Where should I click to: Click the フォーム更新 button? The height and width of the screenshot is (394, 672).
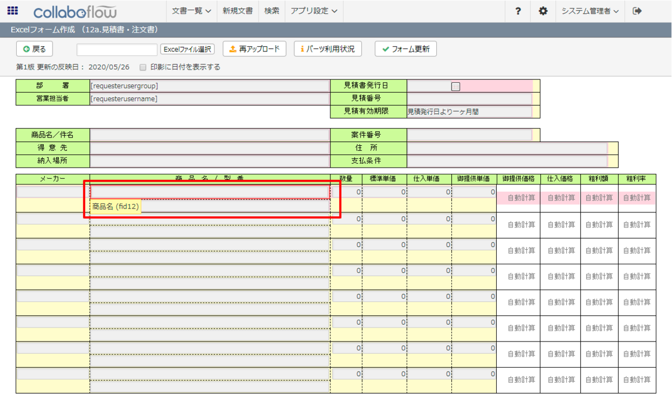pos(405,49)
